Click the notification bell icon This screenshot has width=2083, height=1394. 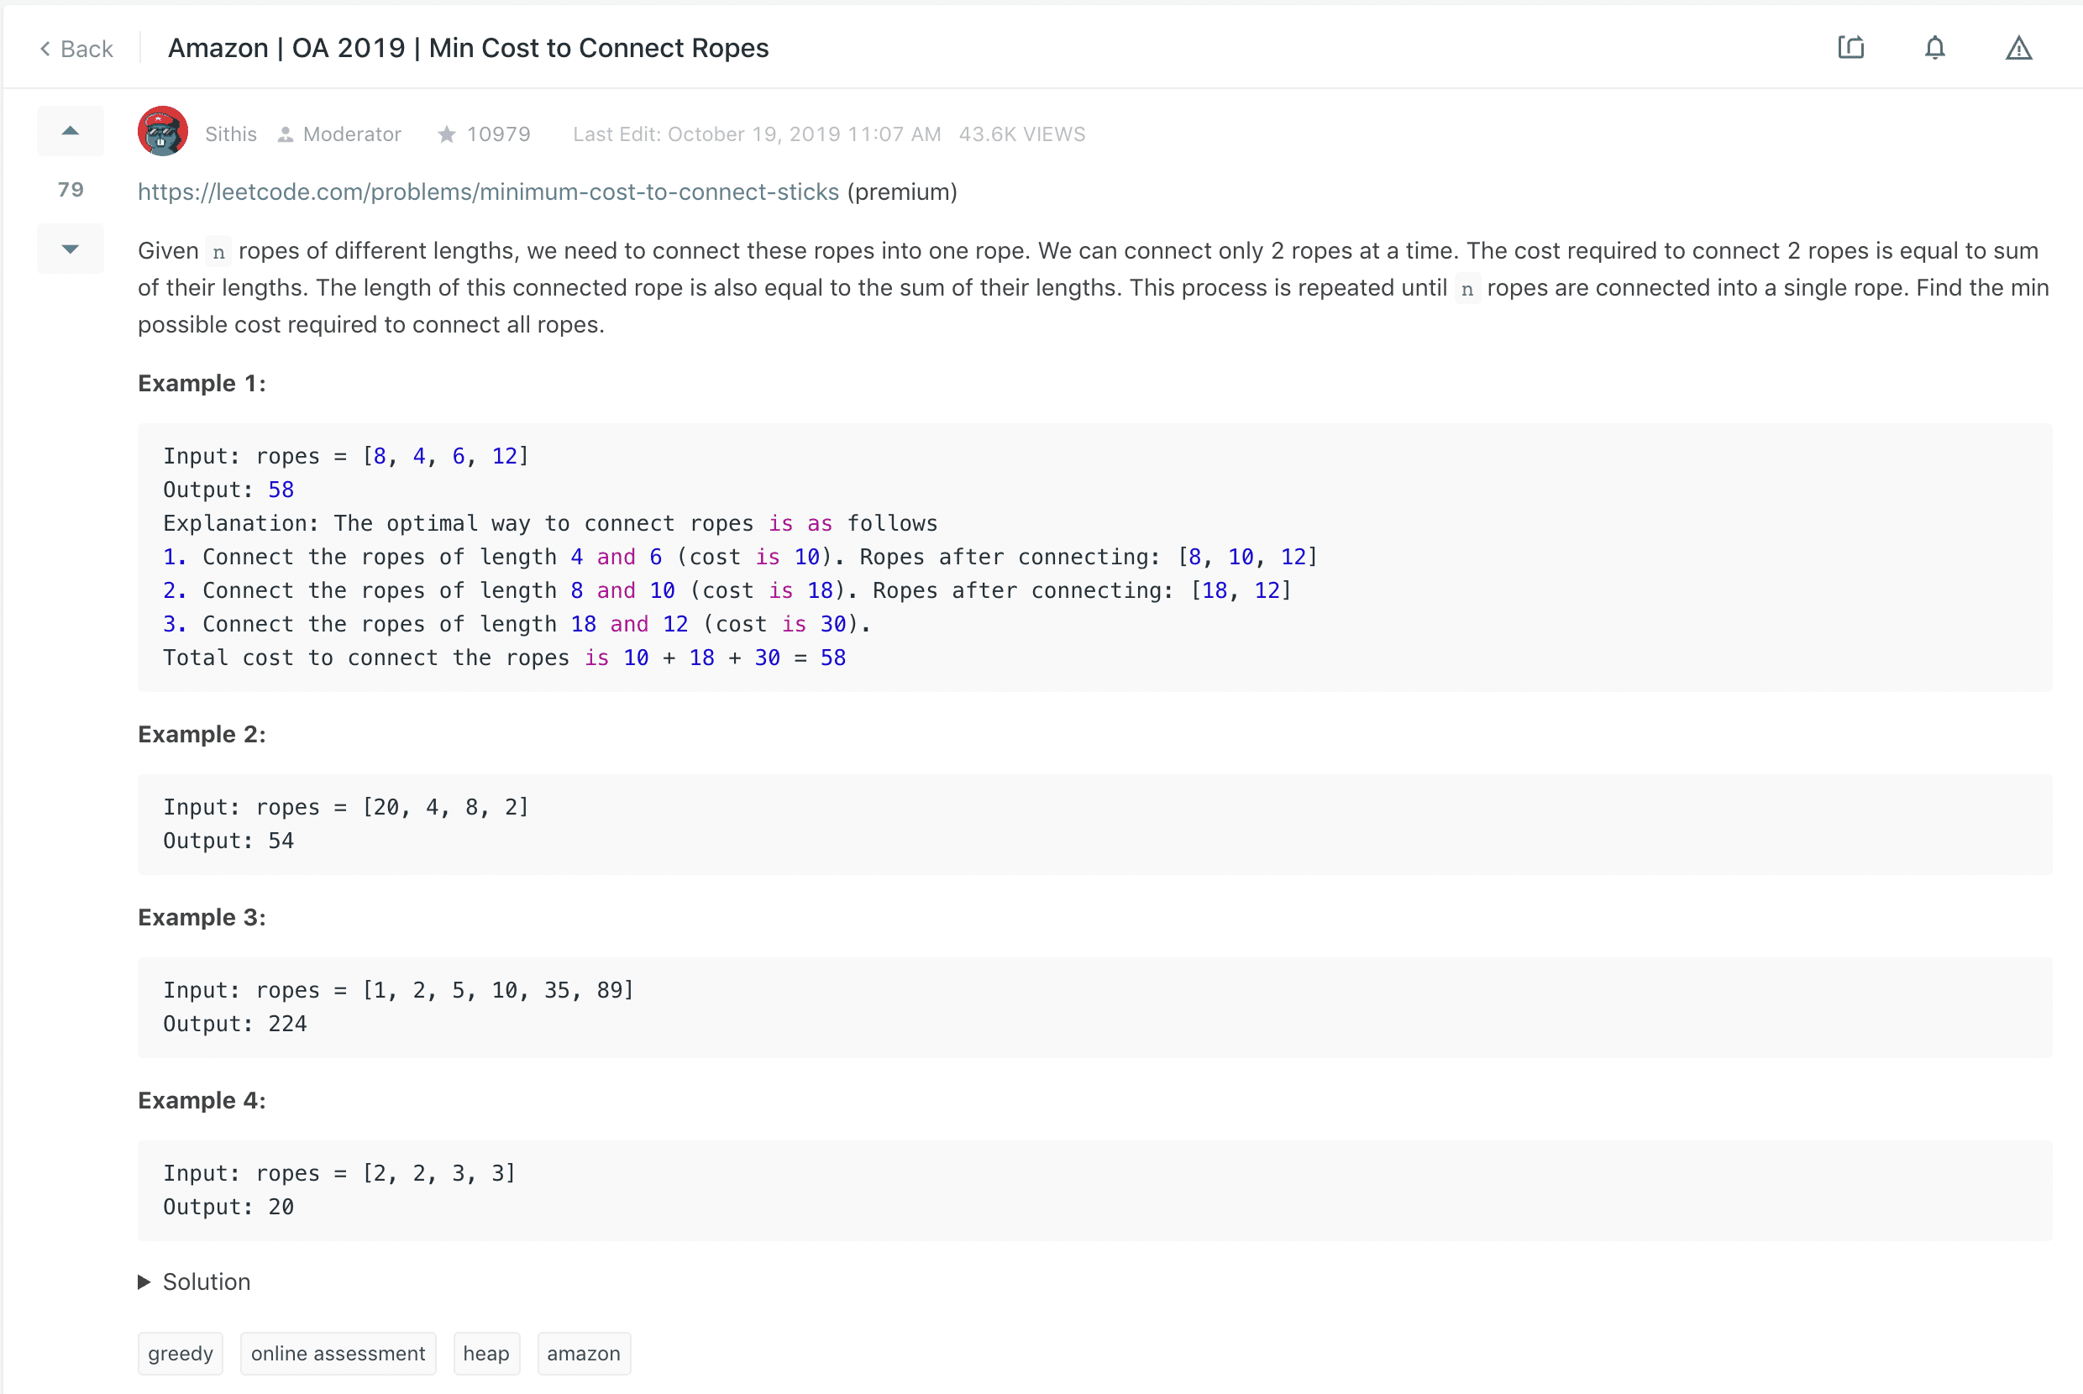click(x=1934, y=47)
